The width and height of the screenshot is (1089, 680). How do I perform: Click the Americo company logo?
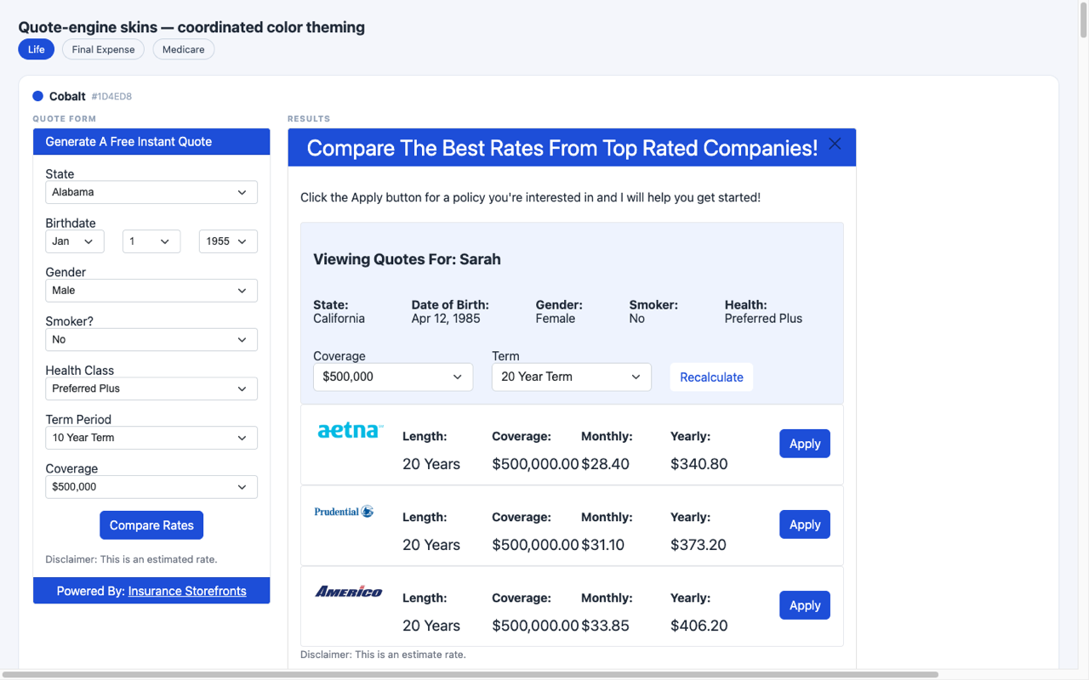[349, 592]
